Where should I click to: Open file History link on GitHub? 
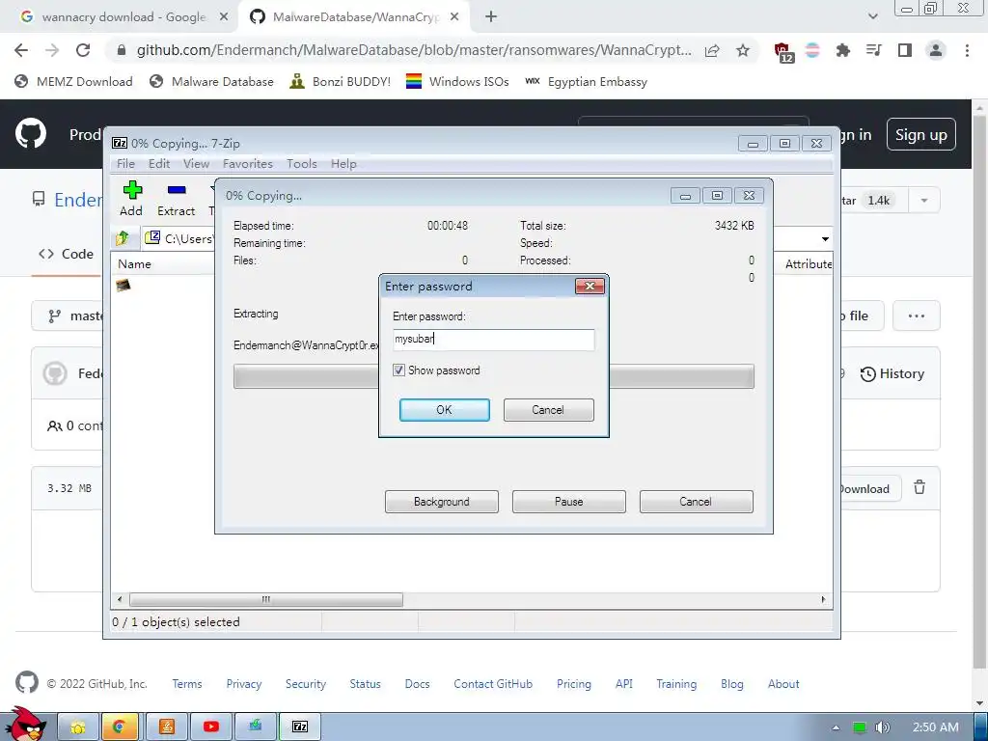click(x=892, y=373)
